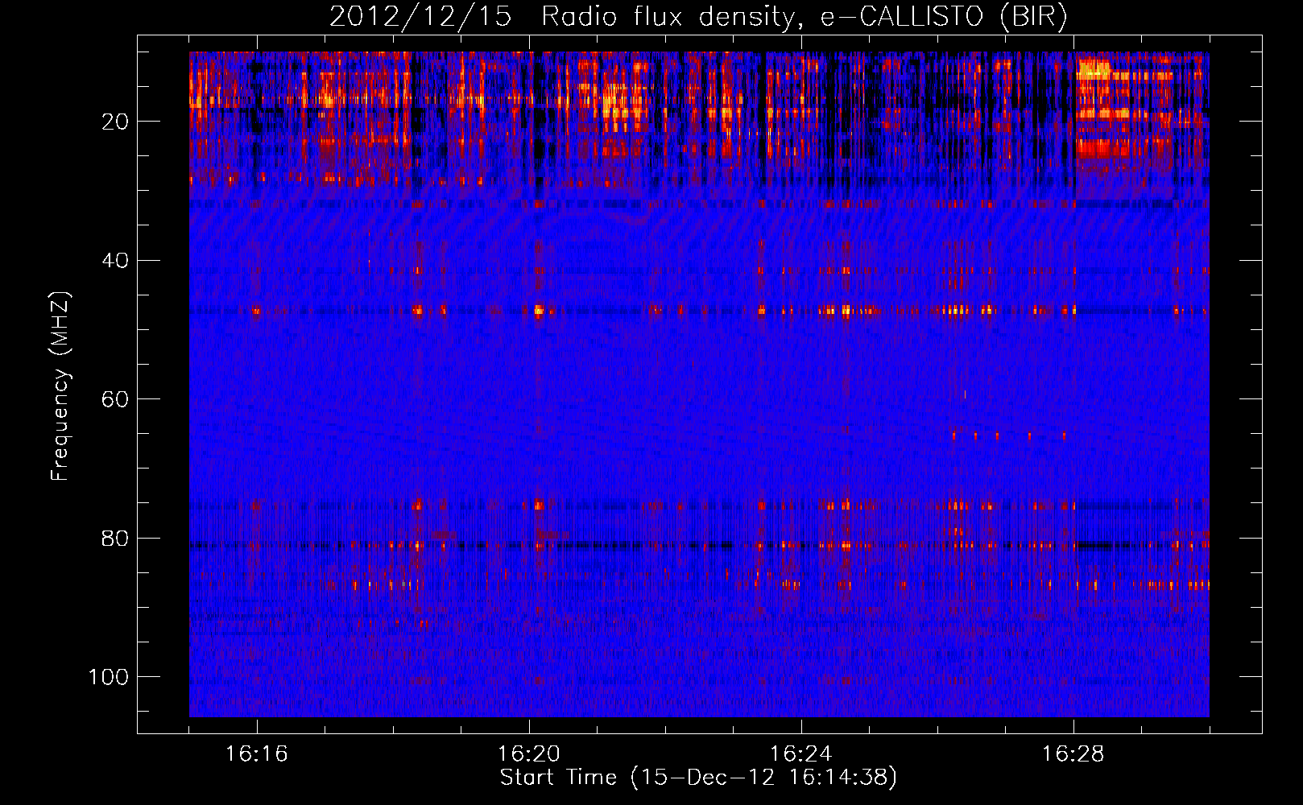Click the plot title '2012/12/15 Radio flux density, e-CALLISTO (BIR)'
The height and width of the screenshot is (805, 1303).
tap(698, 17)
